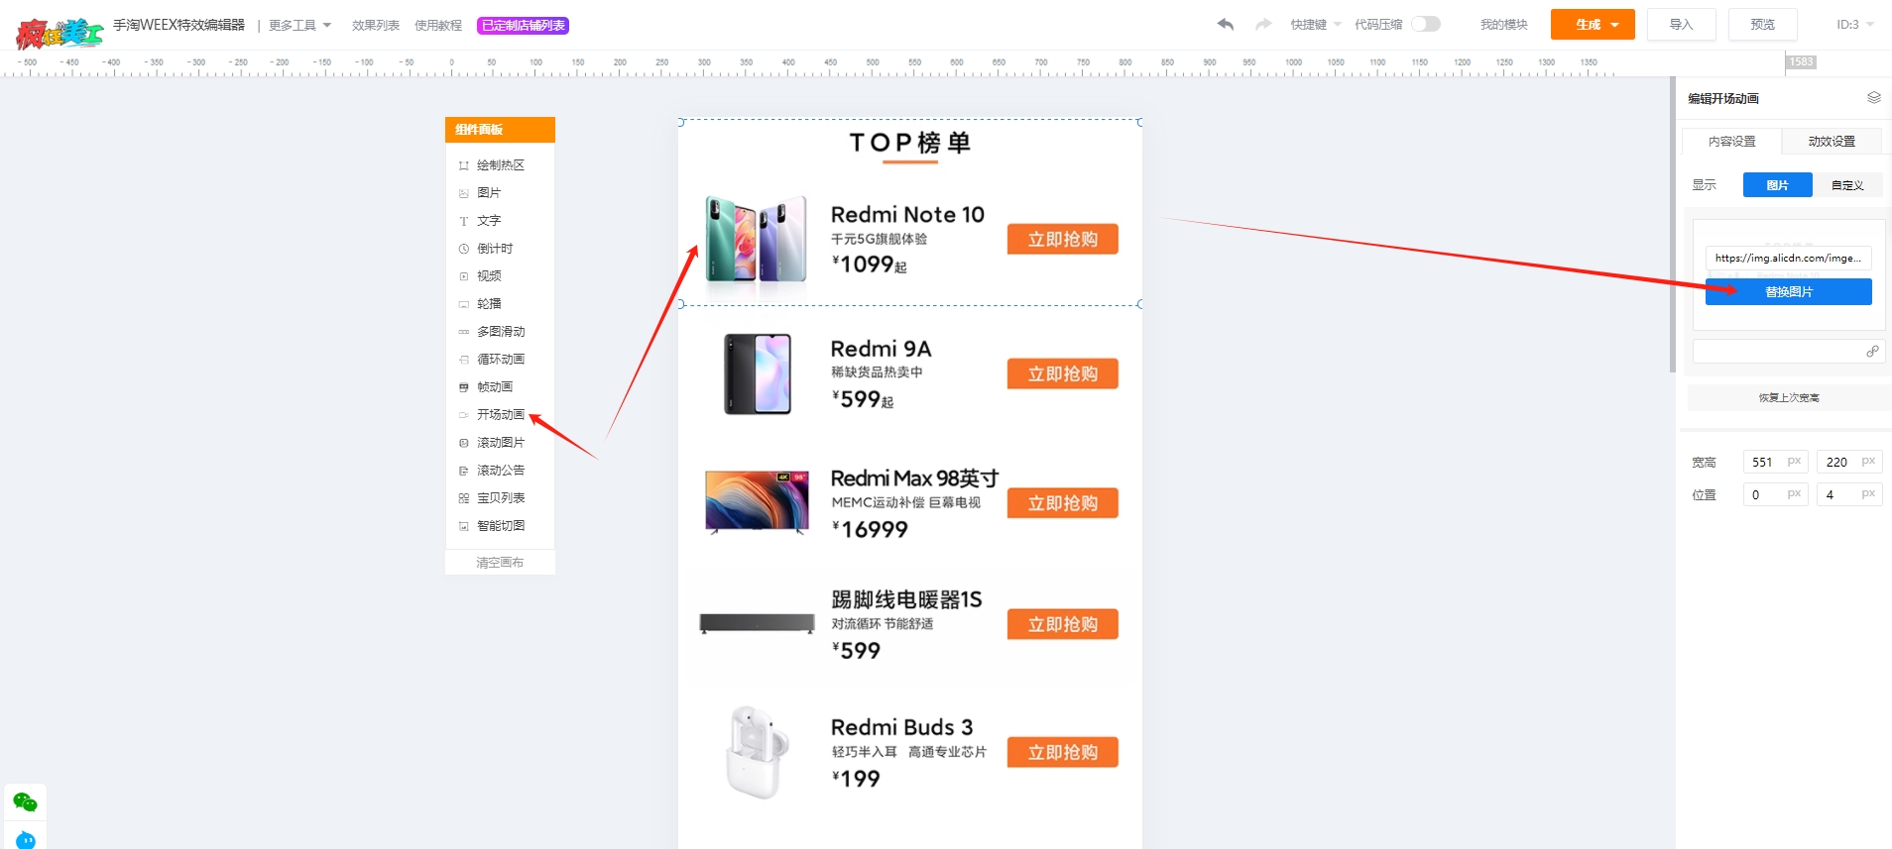
Task: Click the link chain icon in the URL field
Action: 1872,351
